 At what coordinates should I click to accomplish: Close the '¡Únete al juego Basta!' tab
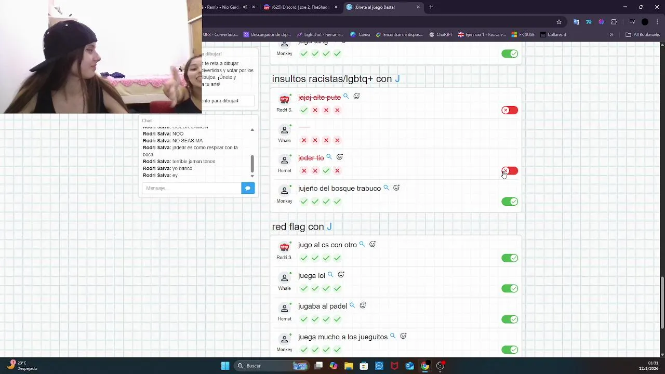(x=418, y=7)
